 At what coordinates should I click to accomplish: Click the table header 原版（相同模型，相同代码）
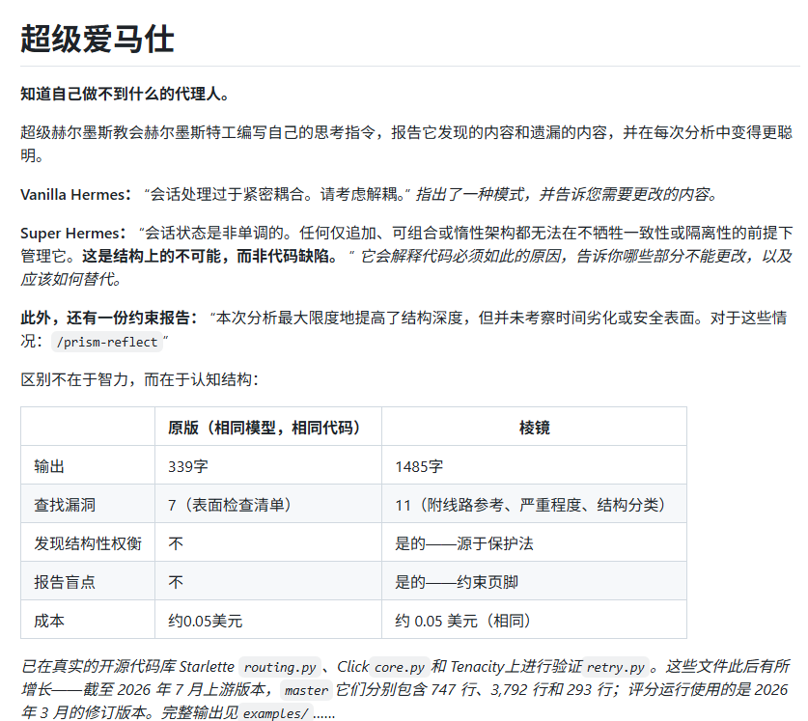tap(267, 428)
